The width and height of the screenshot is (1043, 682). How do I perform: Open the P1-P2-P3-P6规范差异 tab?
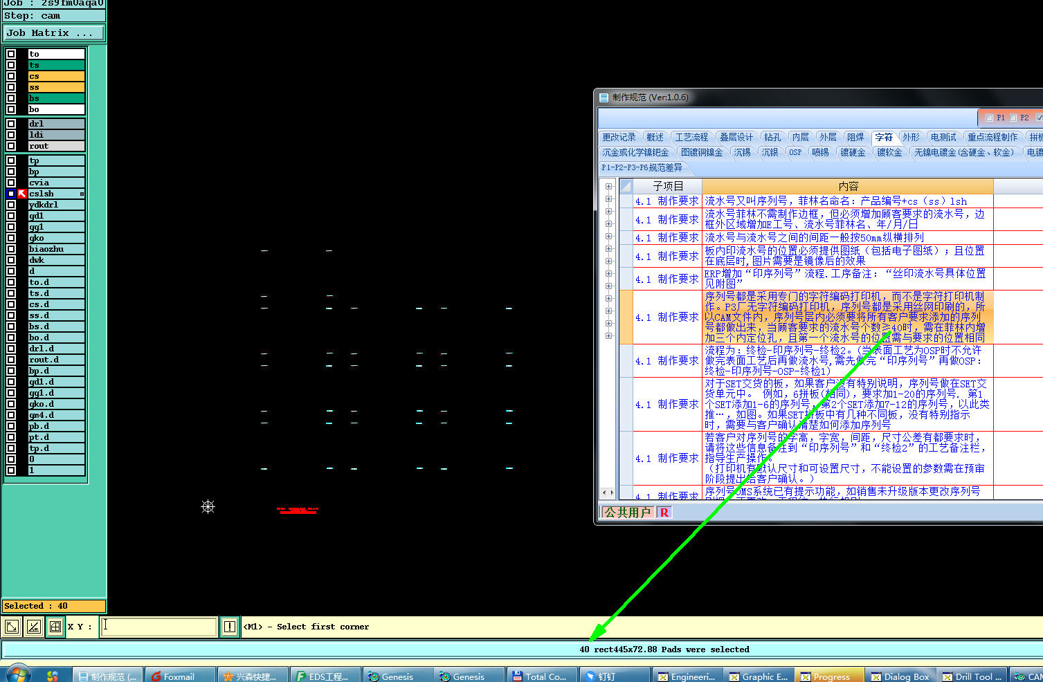642,167
